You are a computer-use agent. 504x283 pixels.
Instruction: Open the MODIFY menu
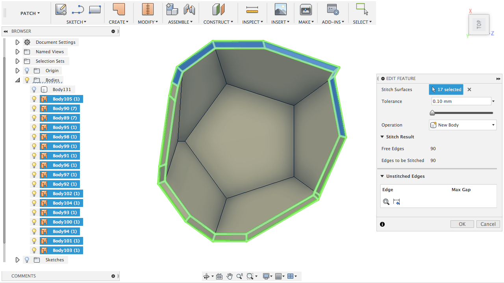[148, 22]
